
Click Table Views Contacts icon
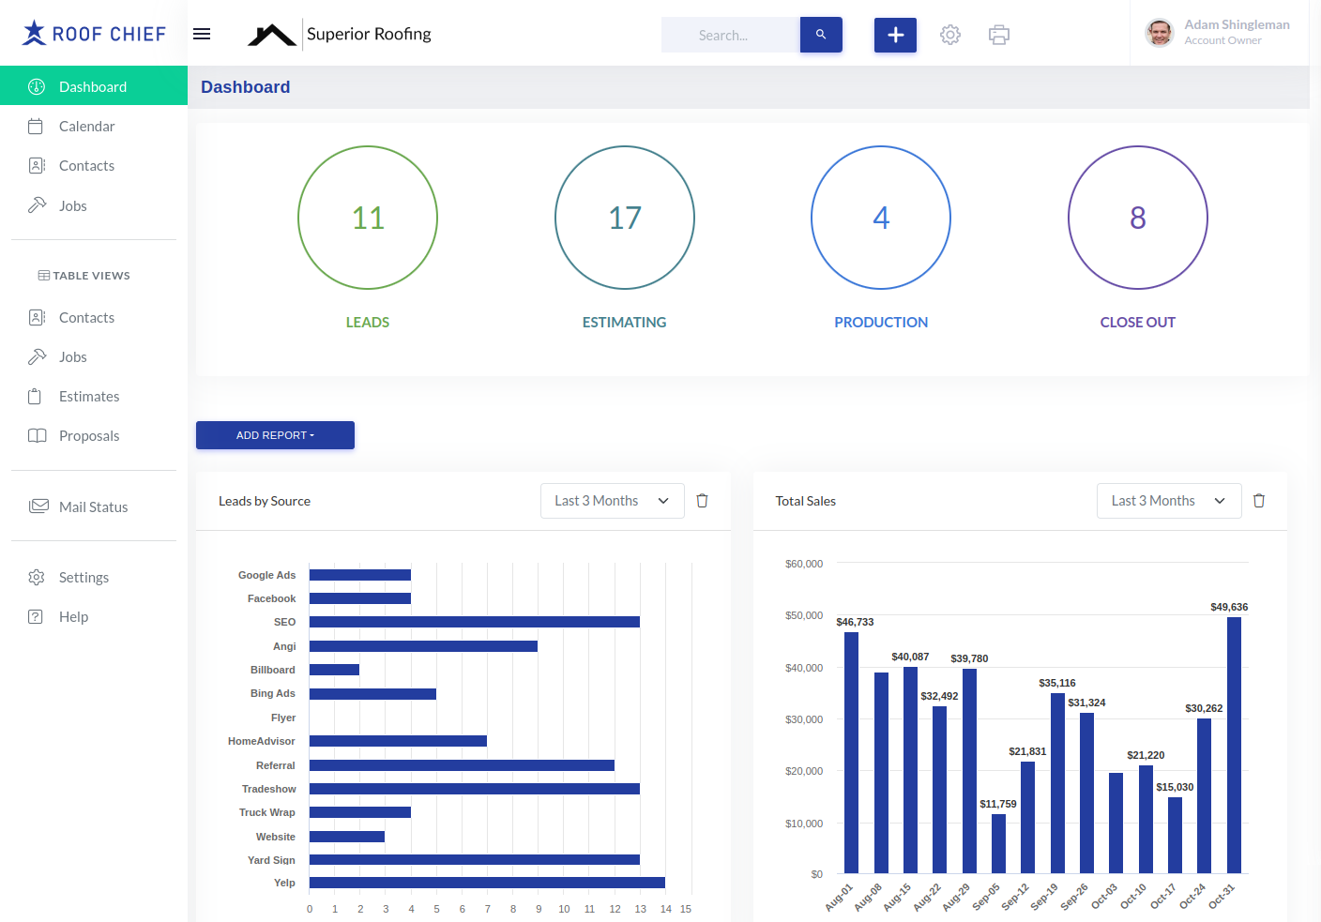click(37, 317)
